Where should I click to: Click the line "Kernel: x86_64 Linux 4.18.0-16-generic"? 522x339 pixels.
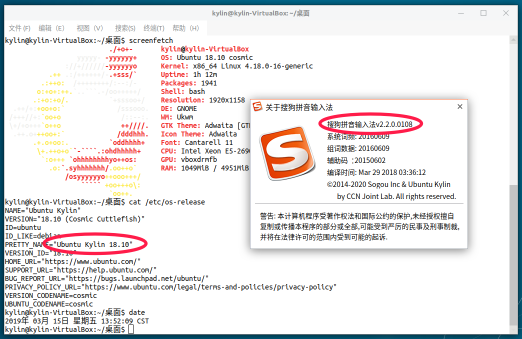[x=236, y=66]
